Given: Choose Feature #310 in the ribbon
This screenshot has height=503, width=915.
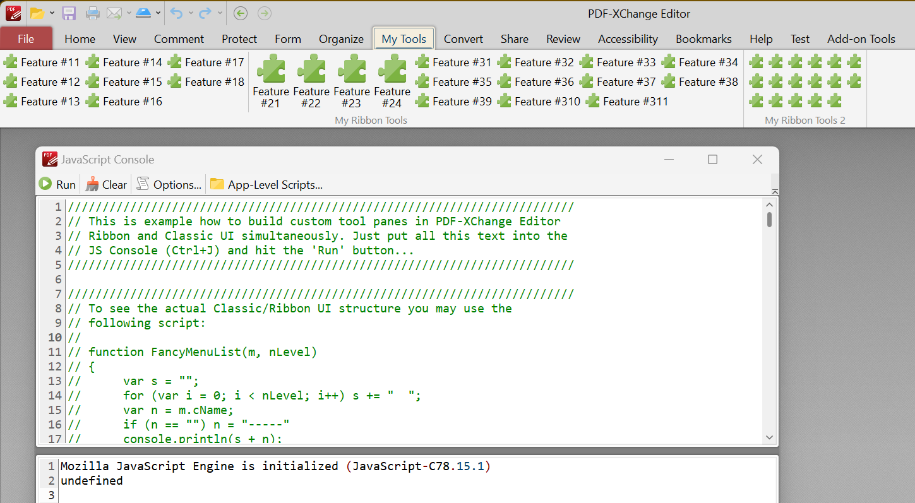Looking at the screenshot, I should coord(539,102).
